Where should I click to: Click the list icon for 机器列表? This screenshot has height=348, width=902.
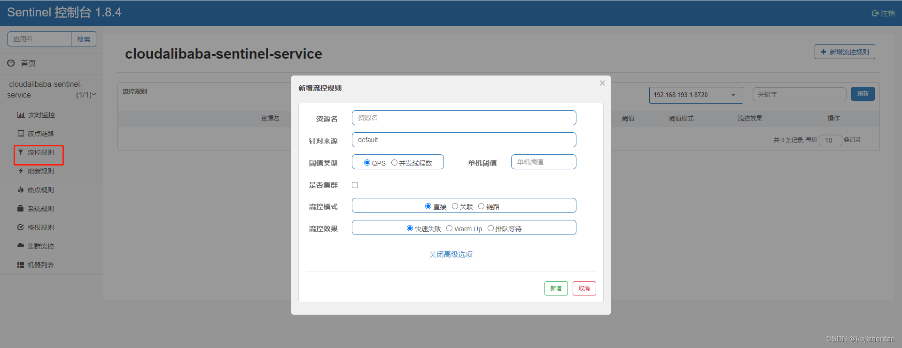(21, 265)
